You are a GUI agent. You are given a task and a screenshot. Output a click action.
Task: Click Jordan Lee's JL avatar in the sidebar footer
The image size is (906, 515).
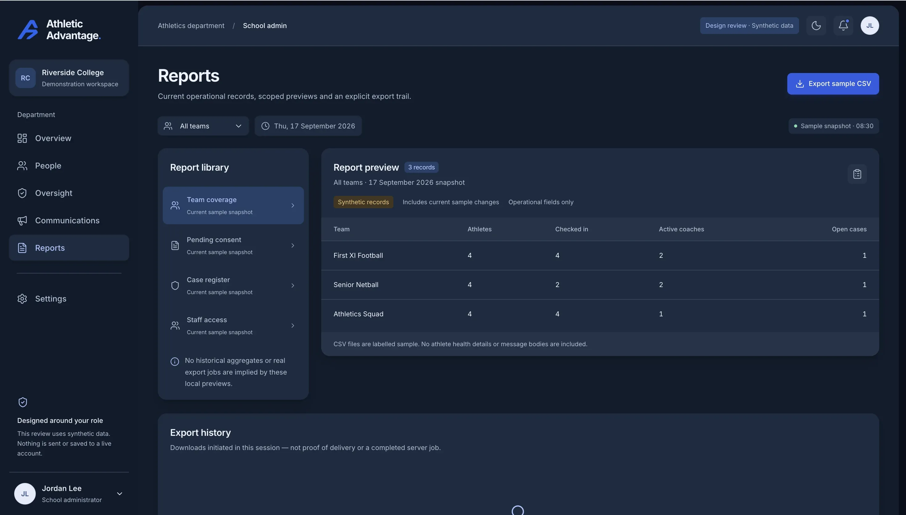coord(25,494)
